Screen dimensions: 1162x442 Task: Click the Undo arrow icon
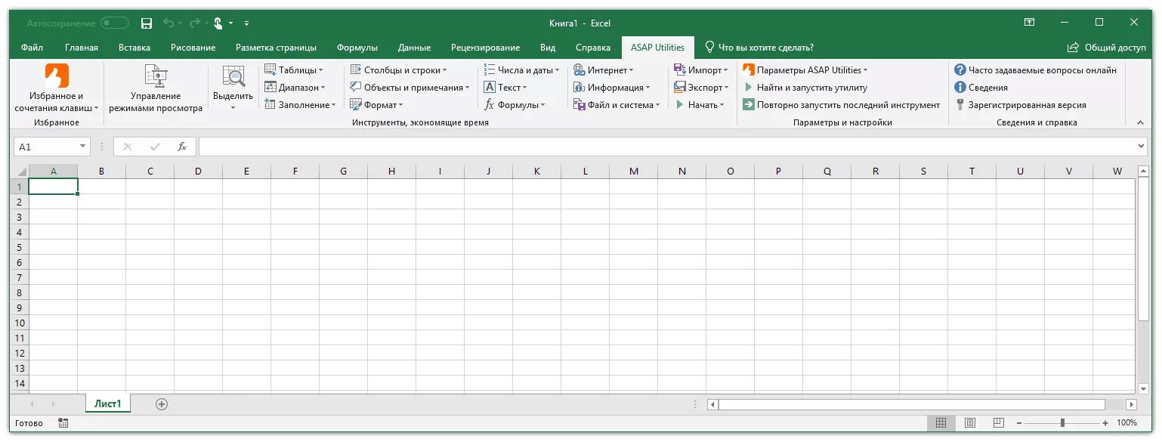(x=169, y=23)
